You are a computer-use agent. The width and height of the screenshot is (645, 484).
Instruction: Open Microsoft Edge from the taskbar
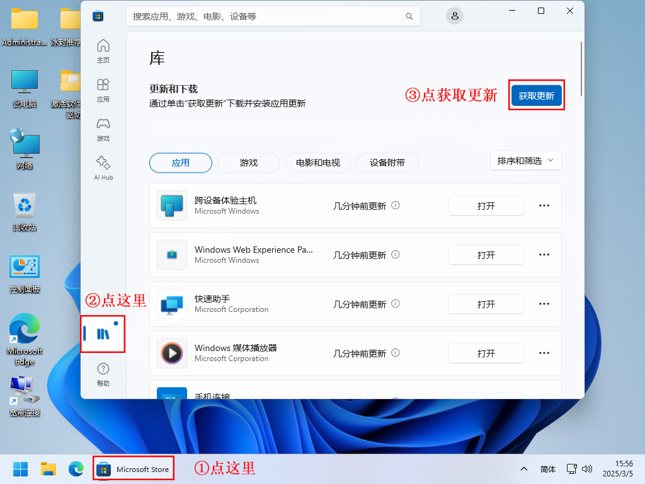tap(76, 469)
